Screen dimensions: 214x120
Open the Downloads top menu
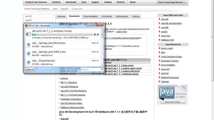(71, 2)
